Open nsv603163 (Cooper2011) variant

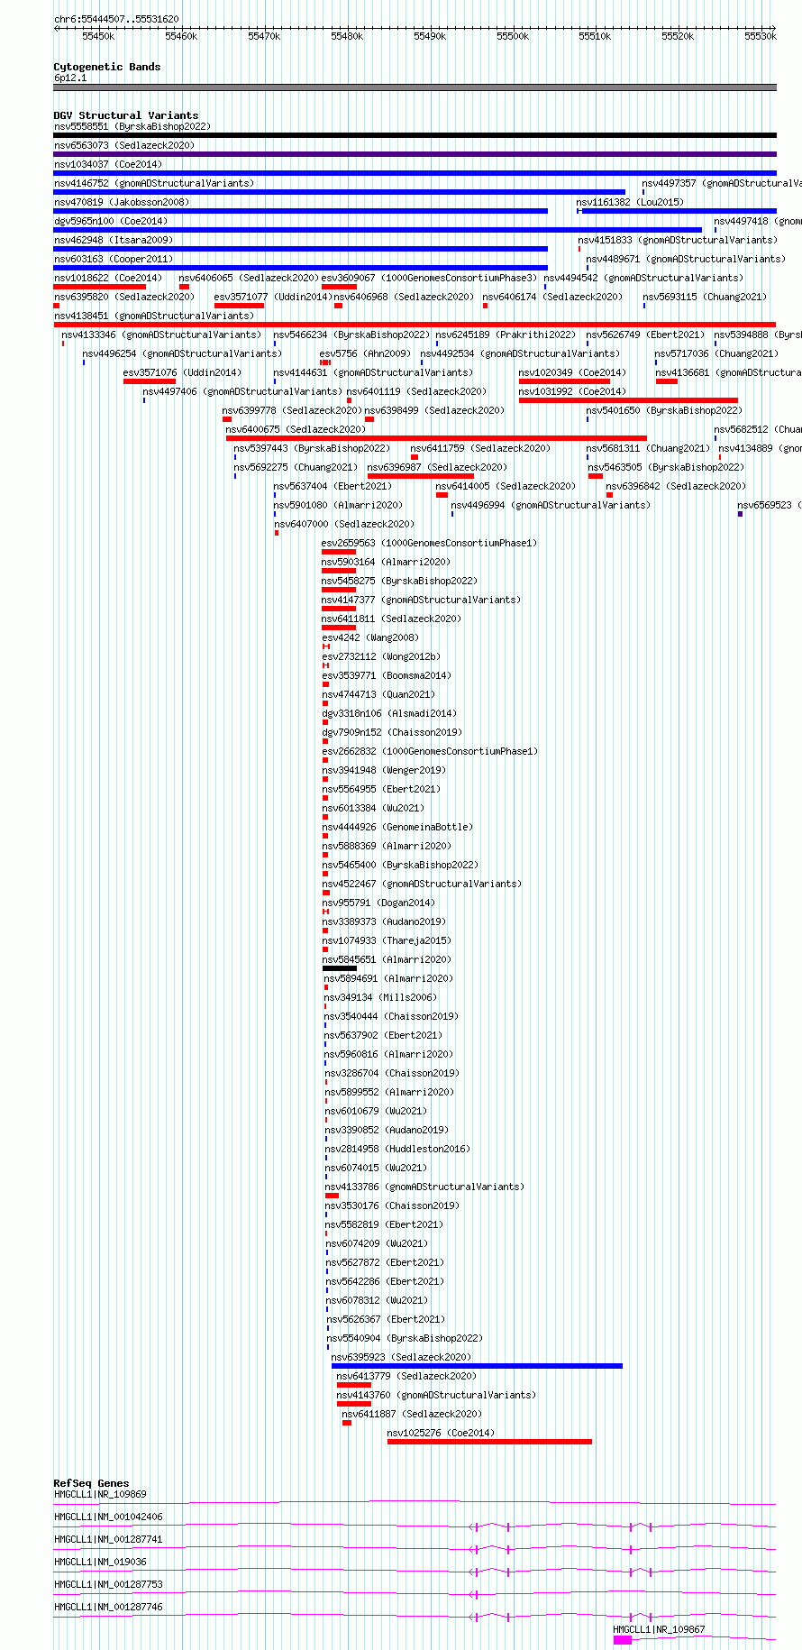[x=114, y=259]
